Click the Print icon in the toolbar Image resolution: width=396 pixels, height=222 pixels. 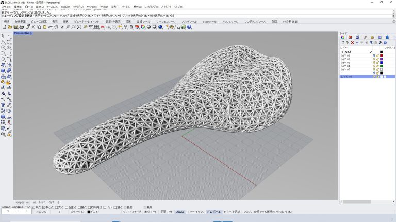point(22,27)
